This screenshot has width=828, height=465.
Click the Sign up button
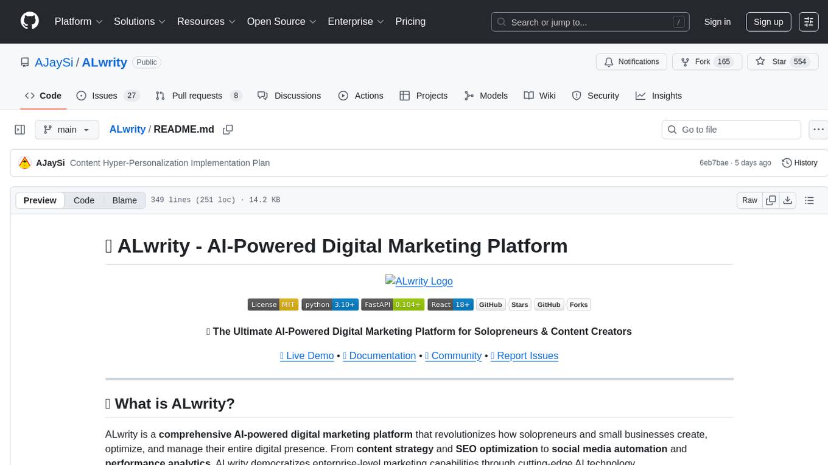768,21
